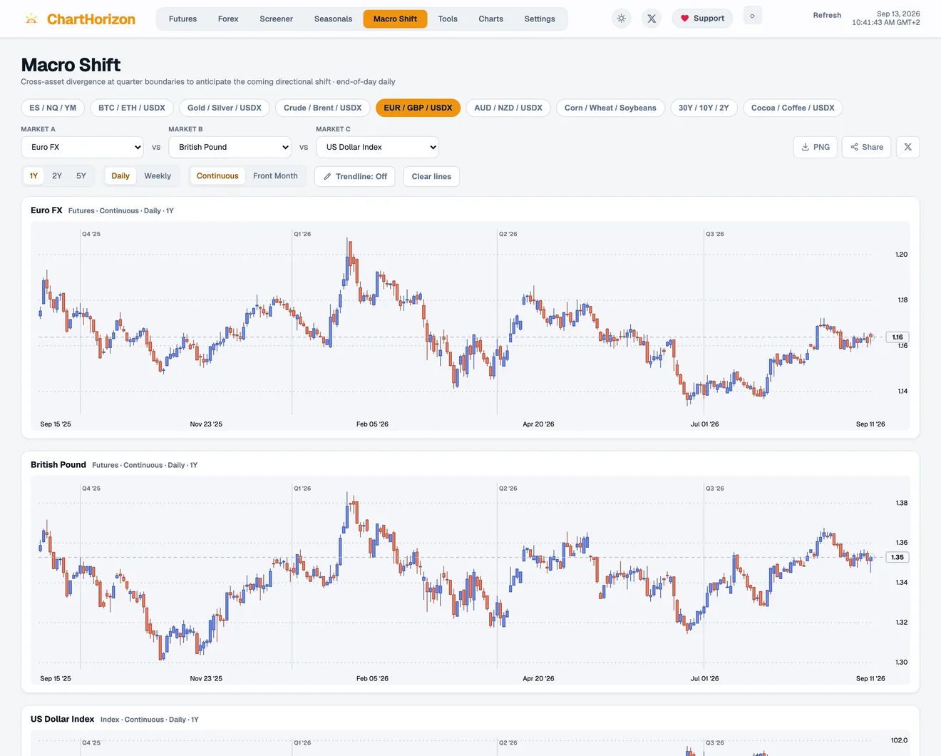Select Continuous contract mode

click(x=217, y=176)
